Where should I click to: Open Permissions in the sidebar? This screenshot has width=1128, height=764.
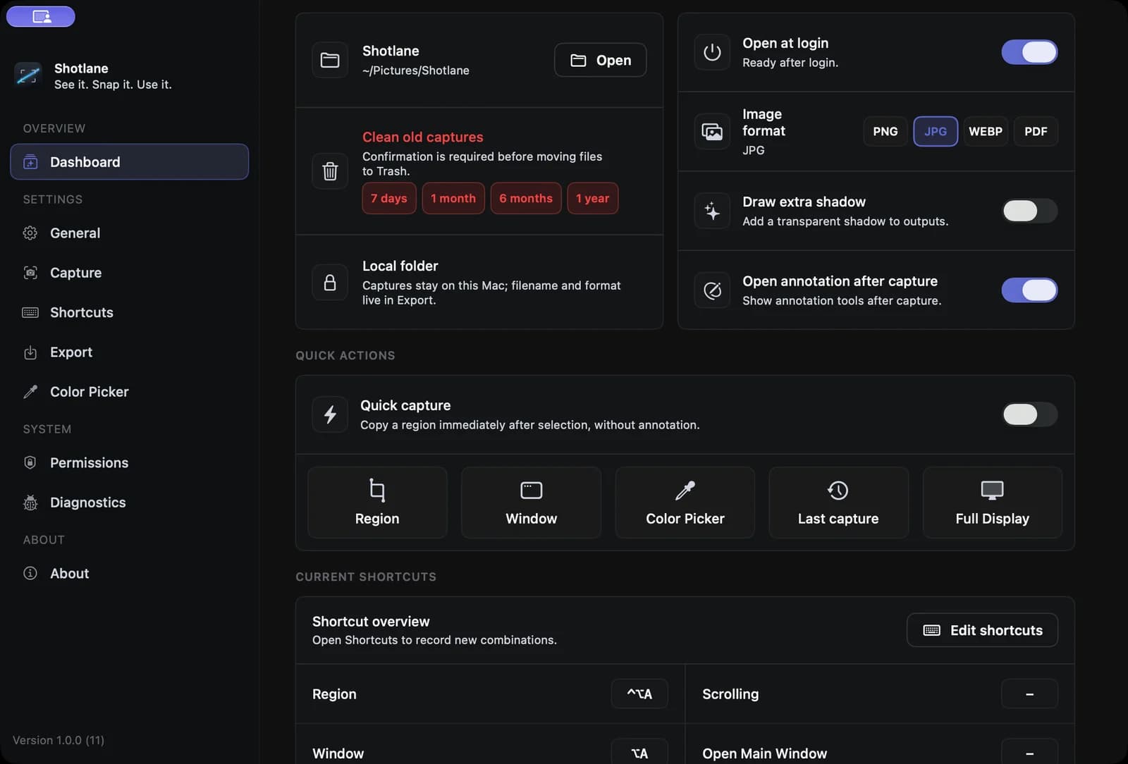pos(130,463)
